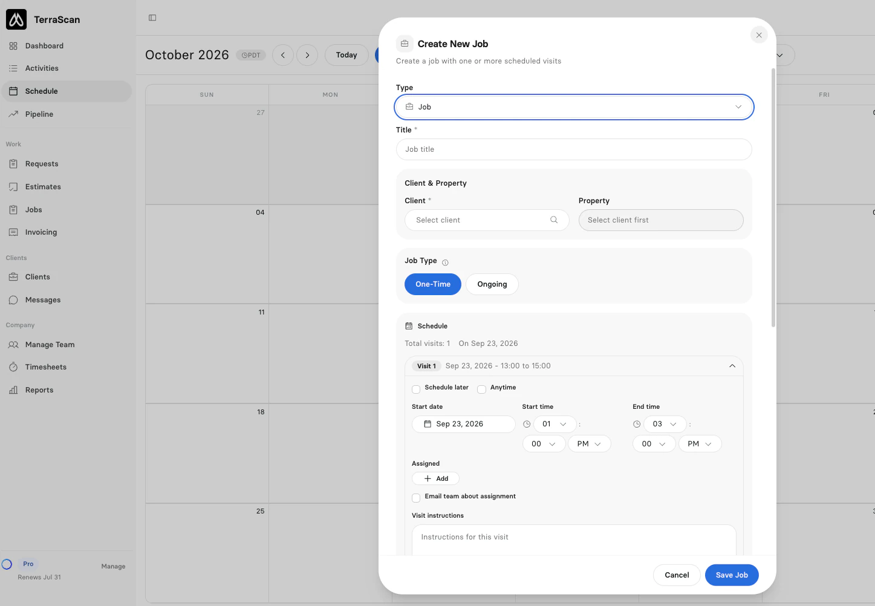The height and width of the screenshot is (606, 875).
Task: Click the Job Type info icon
Action: [x=445, y=262]
